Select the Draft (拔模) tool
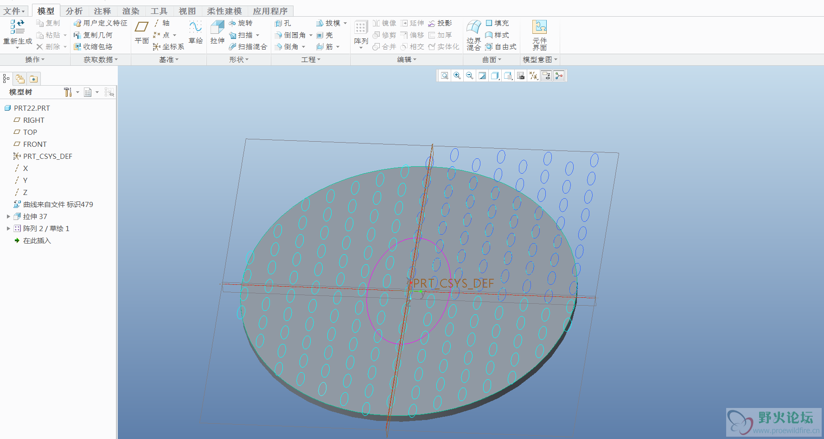Image resolution: width=824 pixels, height=439 pixels. click(x=328, y=23)
